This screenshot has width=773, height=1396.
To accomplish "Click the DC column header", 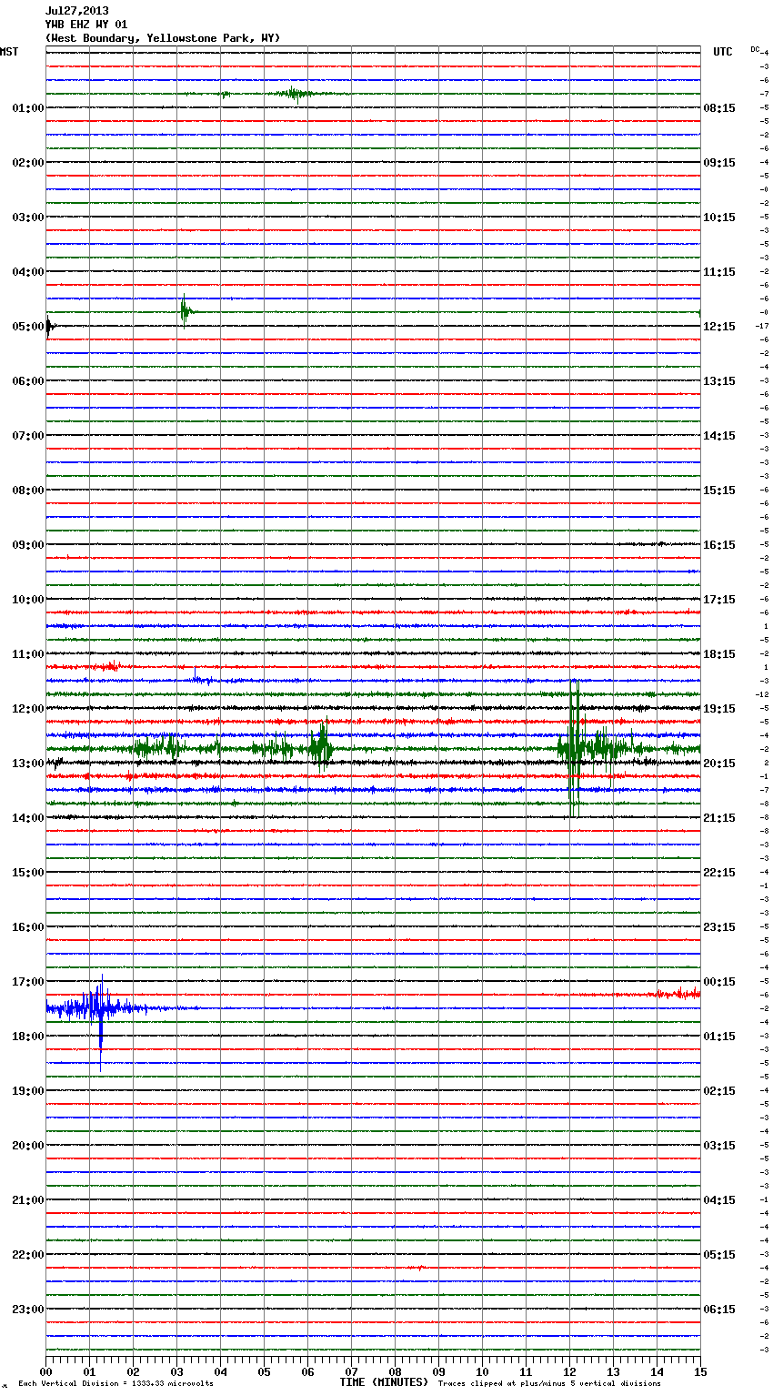I will click(x=755, y=49).
